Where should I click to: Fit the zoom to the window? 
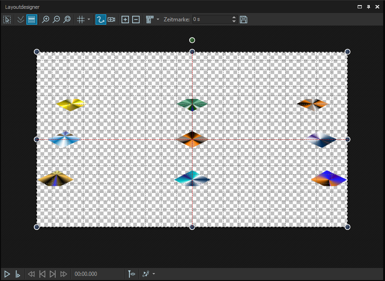[67, 20]
